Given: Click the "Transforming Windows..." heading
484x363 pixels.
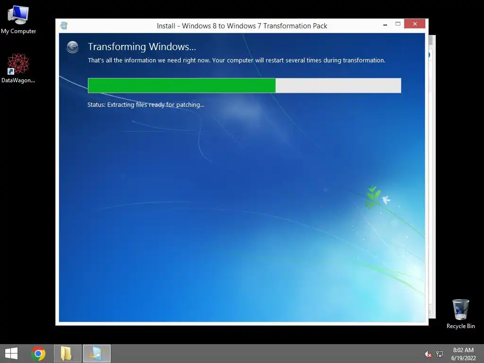Looking at the screenshot, I should 142,47.
